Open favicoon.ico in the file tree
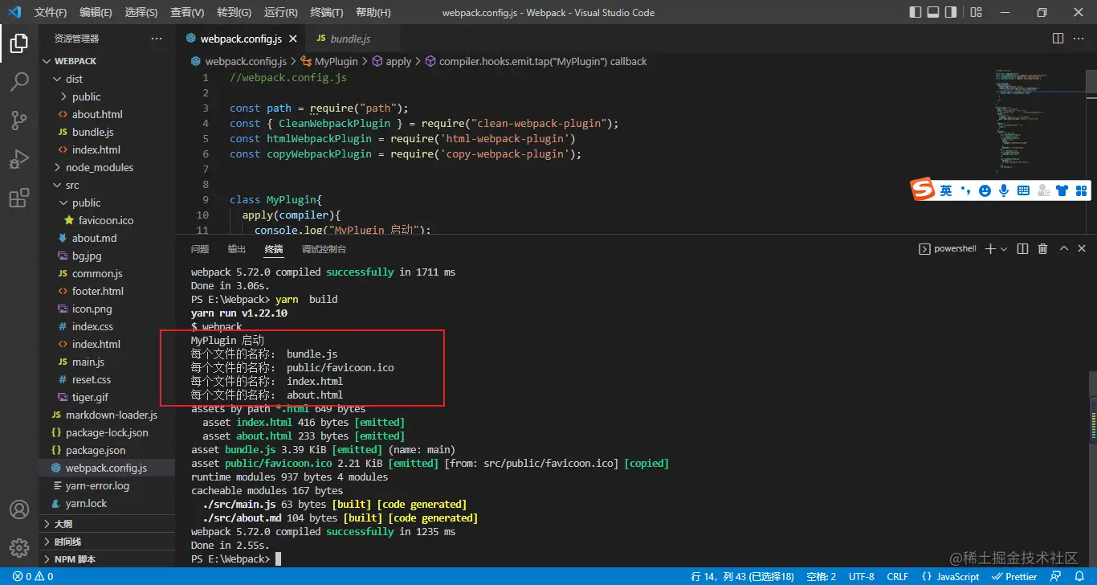The height and width of the screenshot is (585, 1097). pos(108,220)
